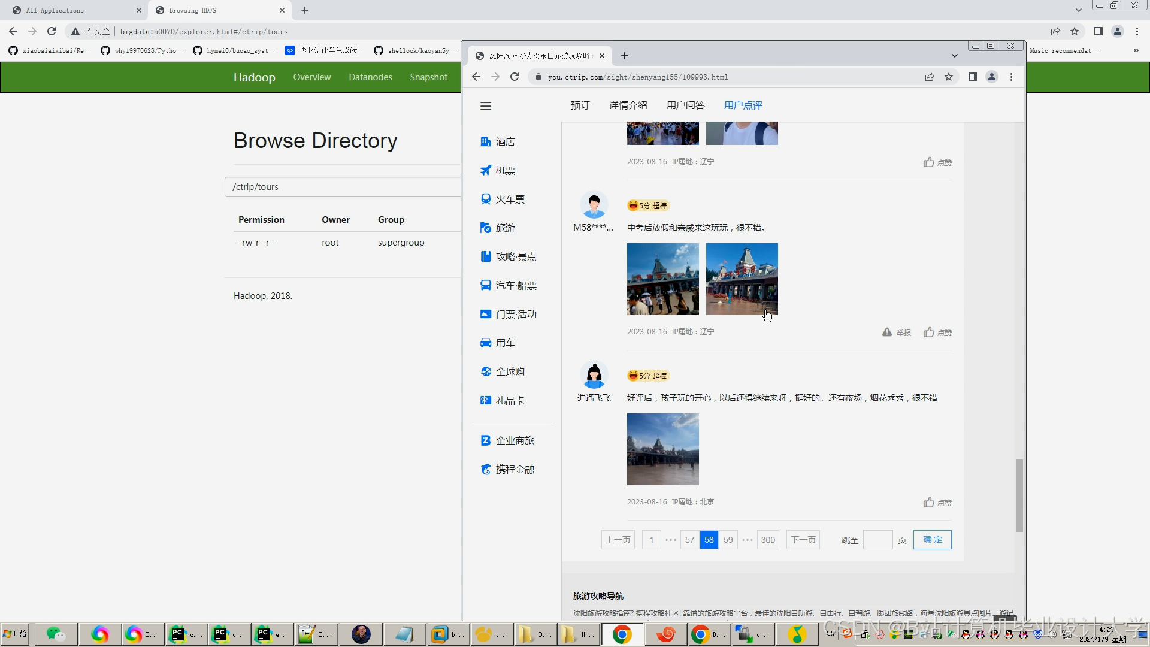Image resolution: width=1150 pixels, height=647 pixels.
Task: Go to the 下一页 next page
Action: pos(803,540)
